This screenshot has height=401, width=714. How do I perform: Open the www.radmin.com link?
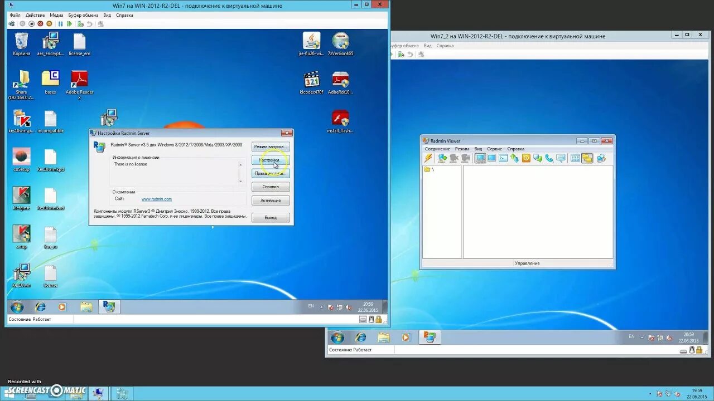pyautogui.click(x=157, y=199)
